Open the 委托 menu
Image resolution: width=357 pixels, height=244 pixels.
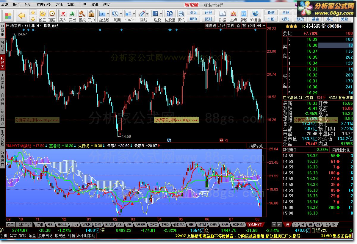pyautogui.click(x=59, y=4)
